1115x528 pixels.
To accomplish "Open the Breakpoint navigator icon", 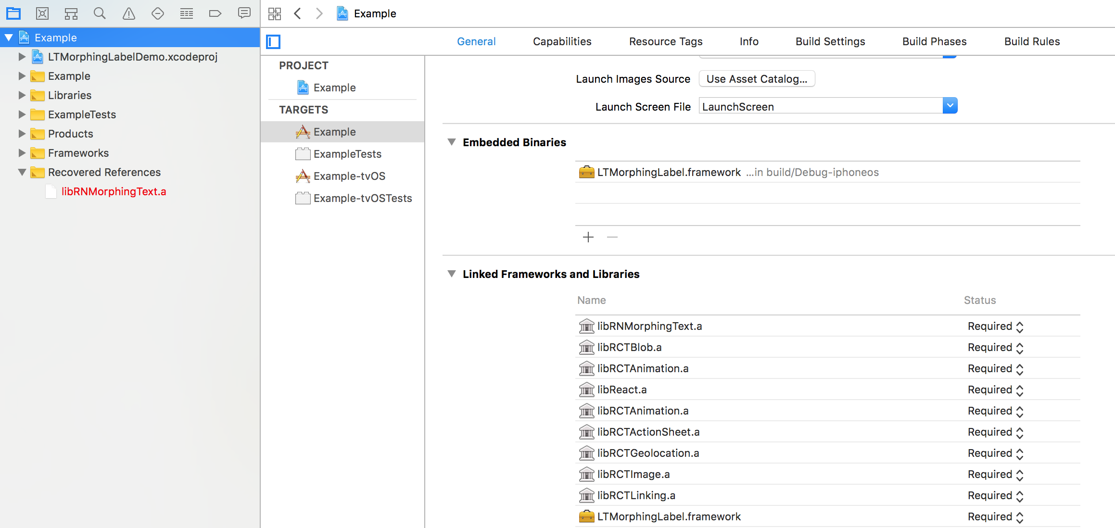I will (215, 13).
